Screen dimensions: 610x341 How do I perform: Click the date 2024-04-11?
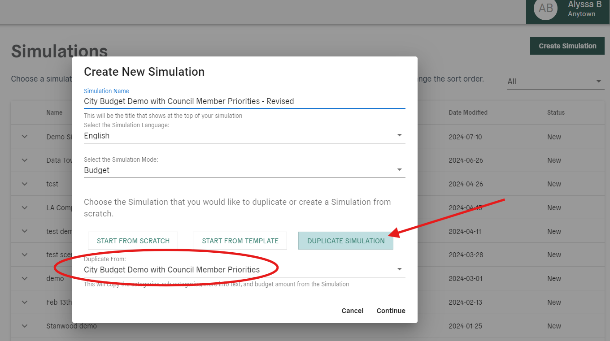(465, 231)
